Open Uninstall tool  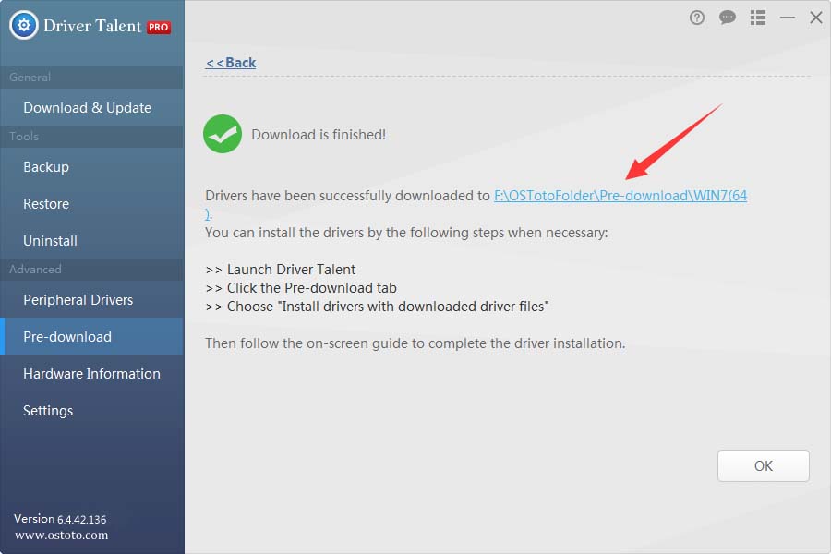(92, 241)
